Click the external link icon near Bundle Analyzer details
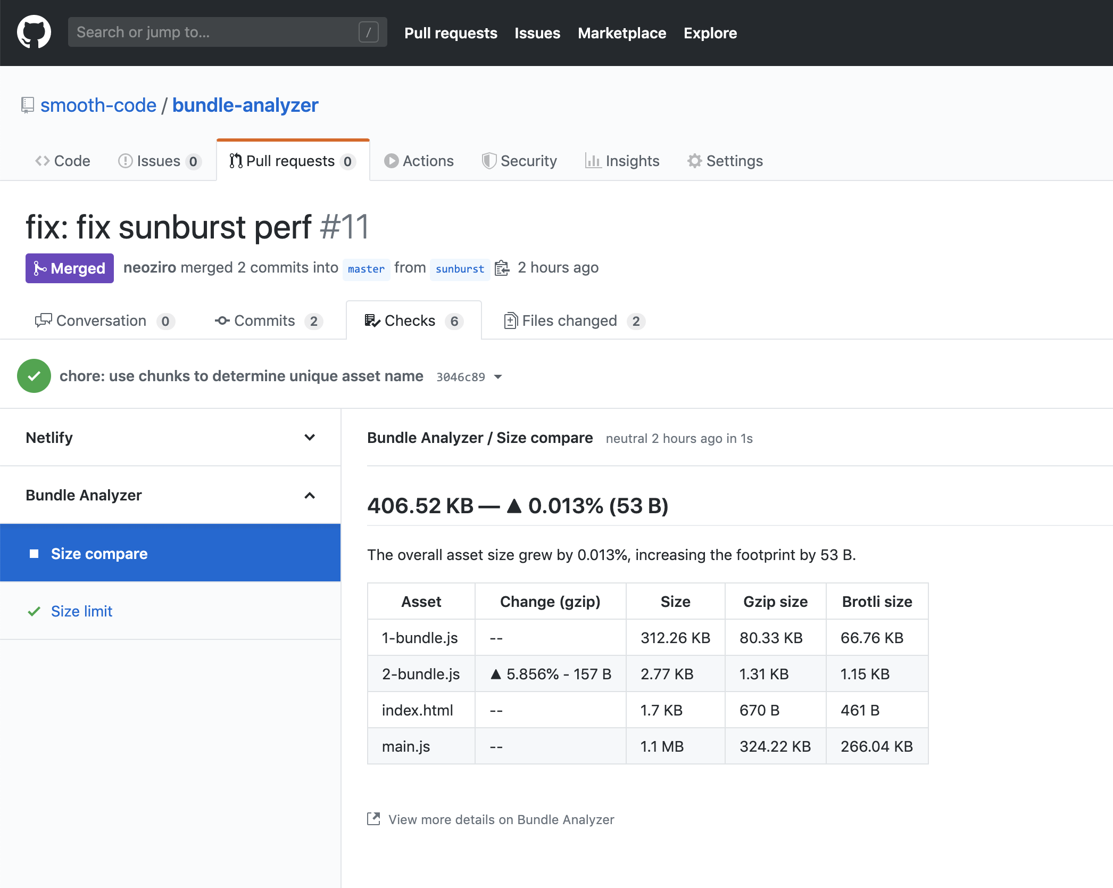This screenshot has height=888, width=1113. click(x=373, y=819)
